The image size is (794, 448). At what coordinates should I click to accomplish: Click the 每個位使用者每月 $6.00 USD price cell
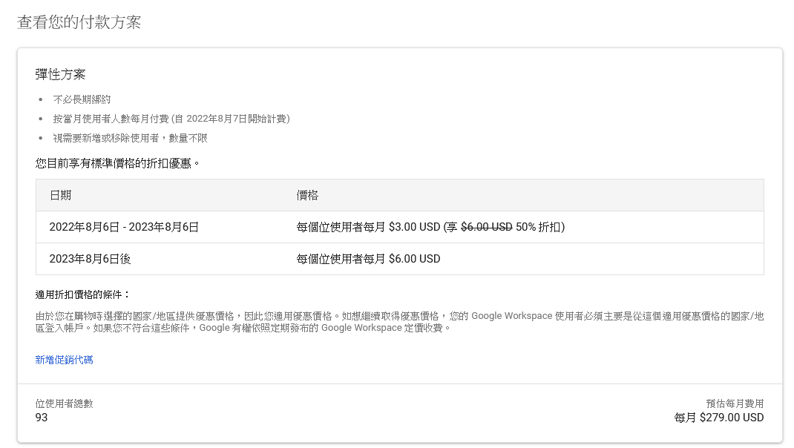click(368, 259)
